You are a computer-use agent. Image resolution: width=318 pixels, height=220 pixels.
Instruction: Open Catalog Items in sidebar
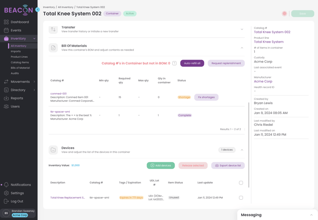click(x=19, y=62)
